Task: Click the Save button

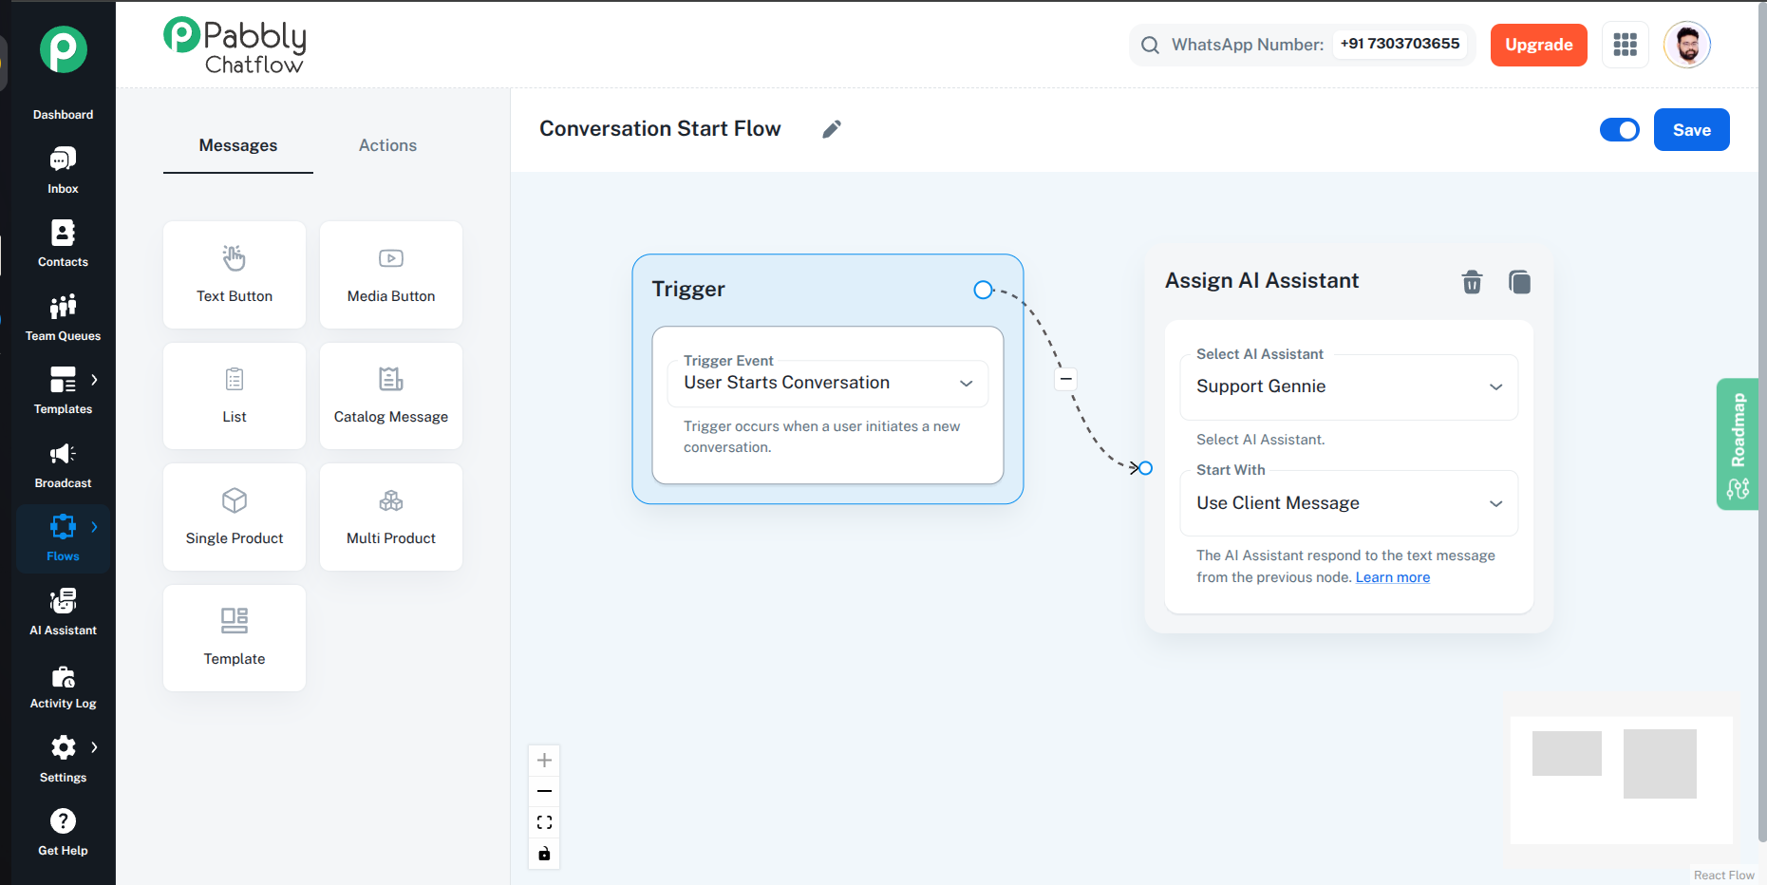Action: (x=1691, y=130)
